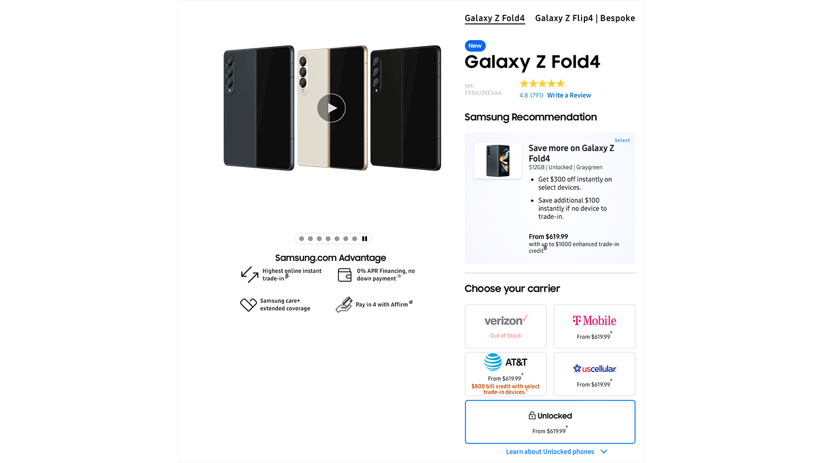Click the Write a Review link
Screen dimensions: 823x463
[x=569, y=95]
